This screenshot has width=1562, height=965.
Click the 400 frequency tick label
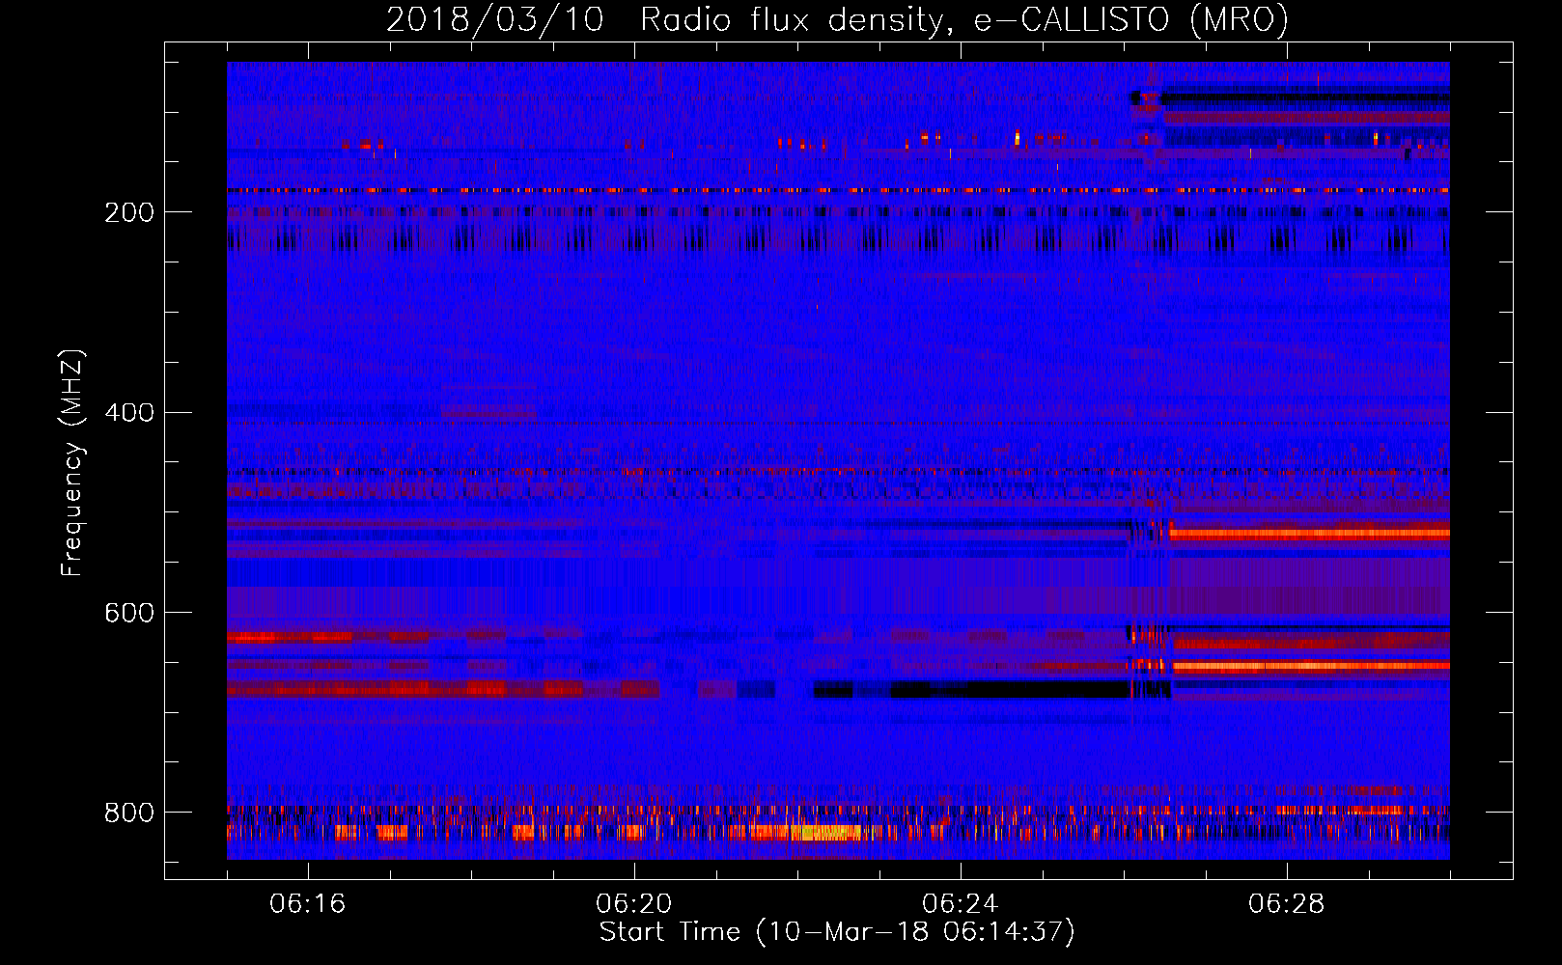(129, 413)
